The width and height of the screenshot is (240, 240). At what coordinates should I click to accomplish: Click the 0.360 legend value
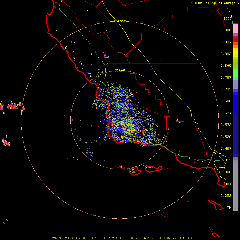click(x=226, y=172)
